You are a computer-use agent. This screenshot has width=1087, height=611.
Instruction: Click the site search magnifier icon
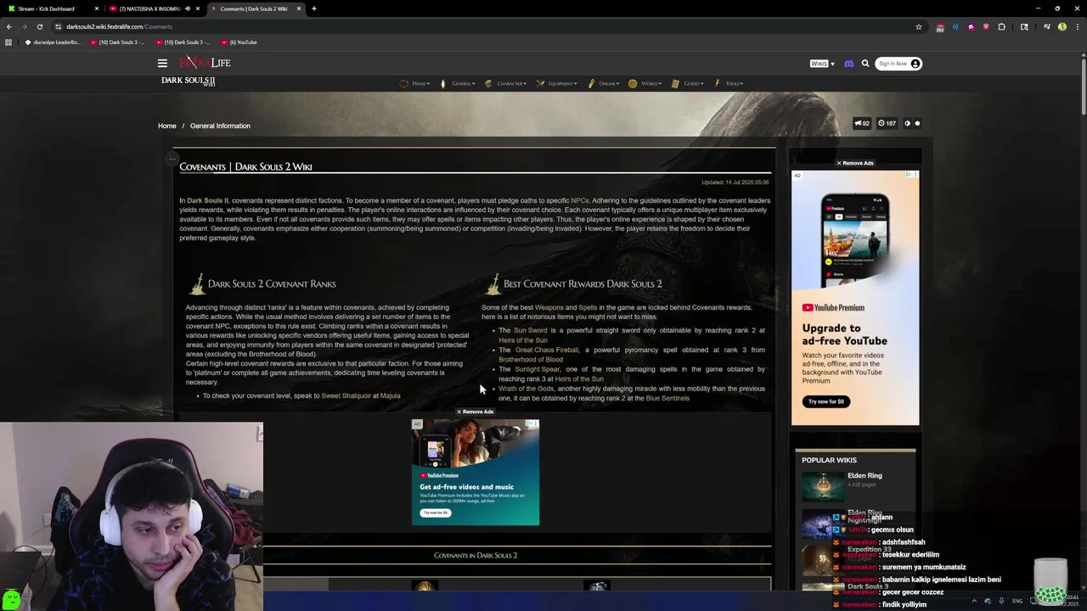[865, 64]
